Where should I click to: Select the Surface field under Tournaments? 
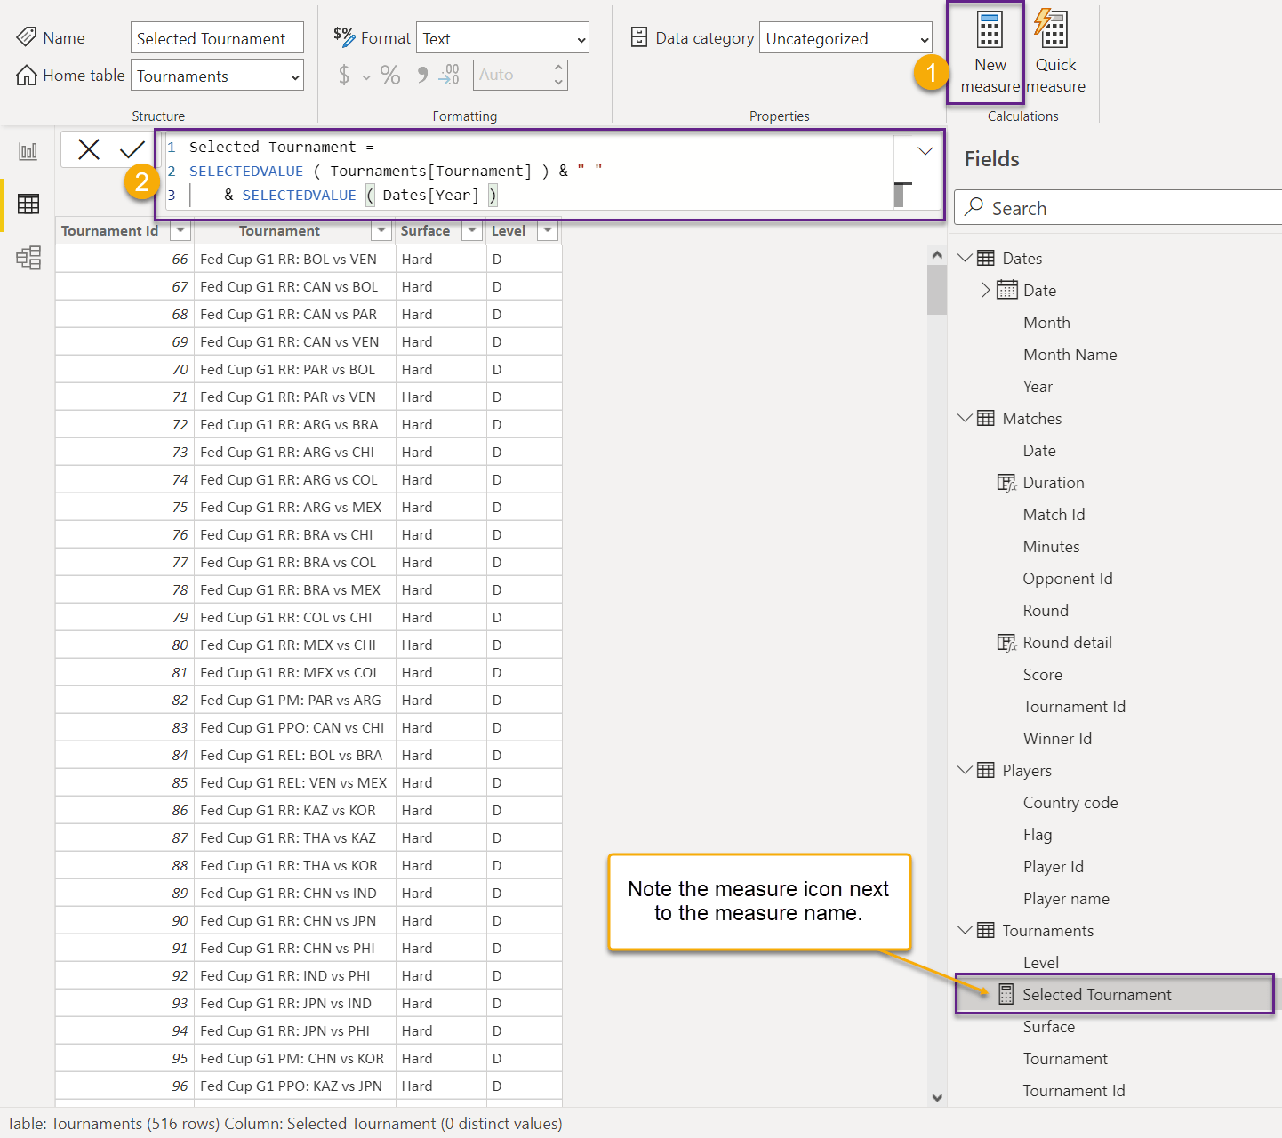(x=1049, y=1026)
